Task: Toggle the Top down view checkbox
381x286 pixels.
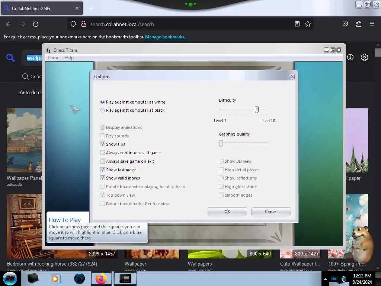Action: [x=102, y=195]
